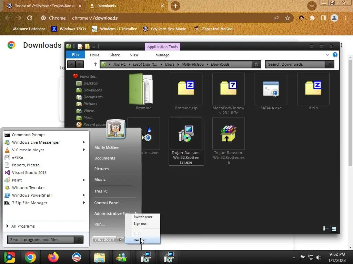
Task: Click Explorer up-directory arrow
Action: (95, 64)
